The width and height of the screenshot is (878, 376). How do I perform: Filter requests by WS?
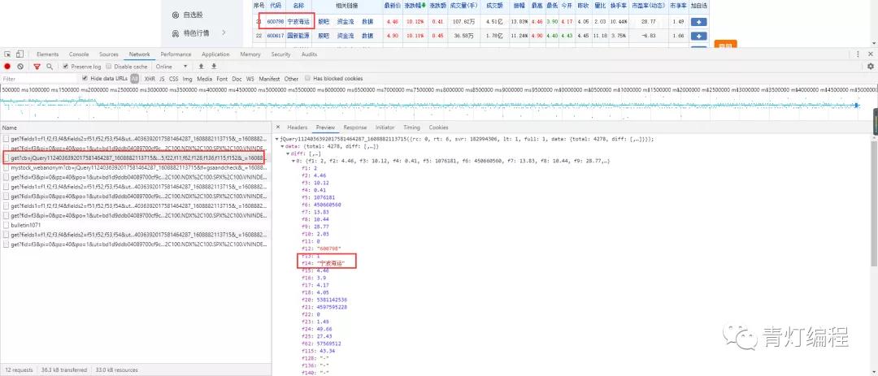tap(250, 79)
